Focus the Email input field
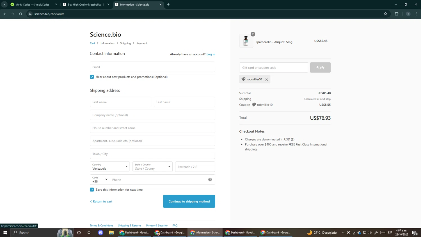The height and width of the screenshot is (237, 421). point(152,67)
